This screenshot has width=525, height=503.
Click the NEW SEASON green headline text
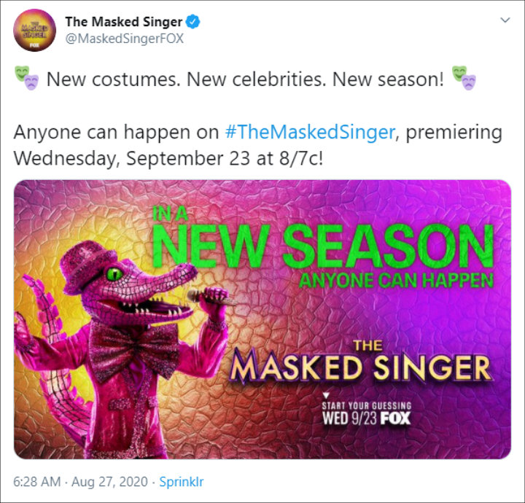coord(323,246)
